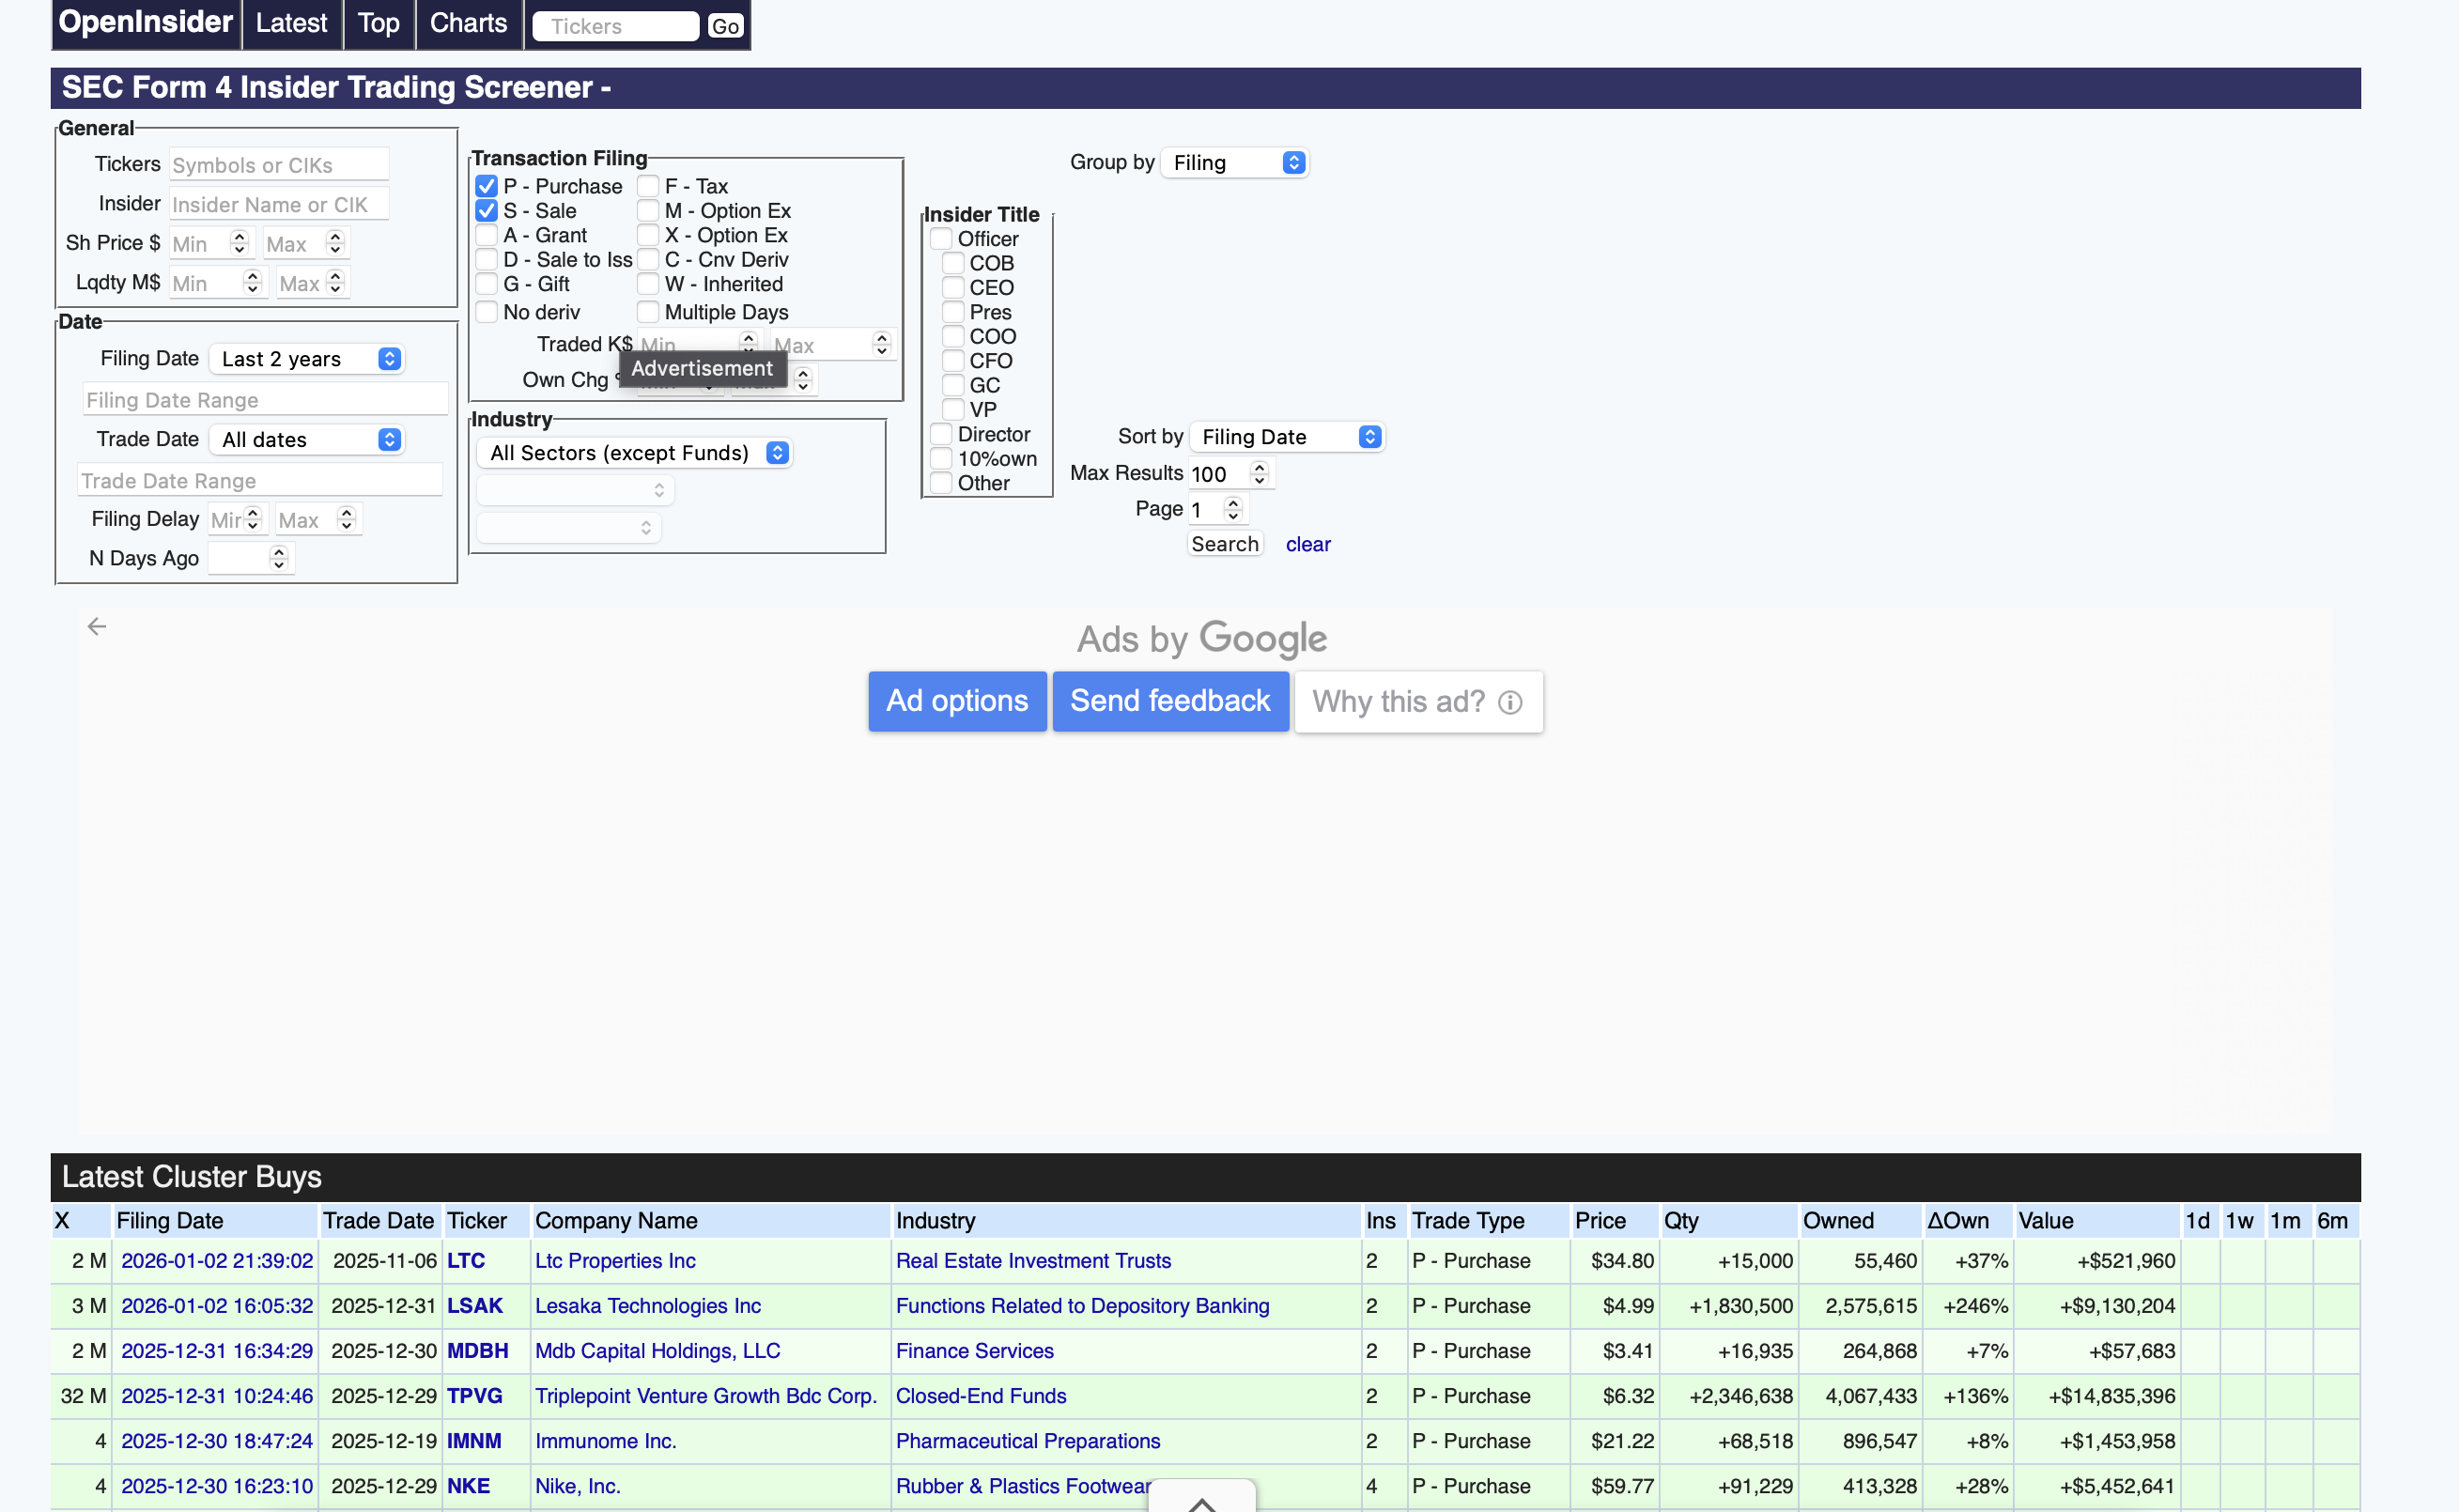Open the NKE ticker link
The width and height of the screenshot is (2459, 1512).
coord(468,1486)
